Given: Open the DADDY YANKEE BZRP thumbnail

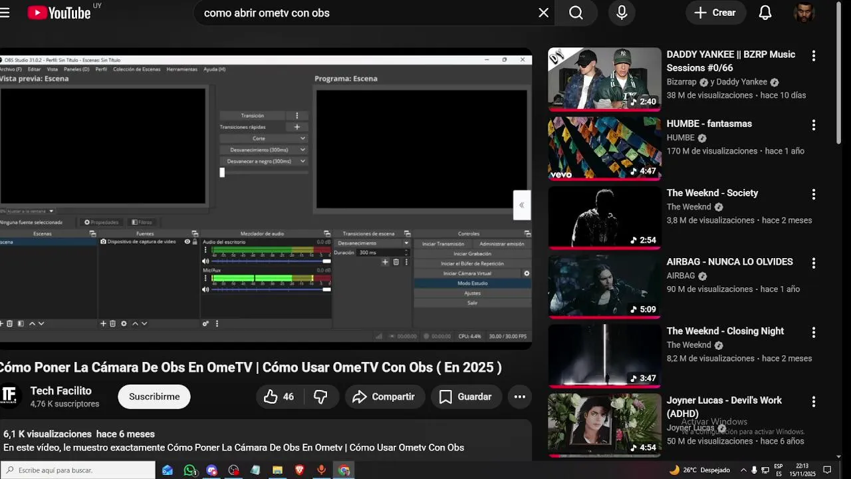Looking at the screenshot, I should 604,79.
